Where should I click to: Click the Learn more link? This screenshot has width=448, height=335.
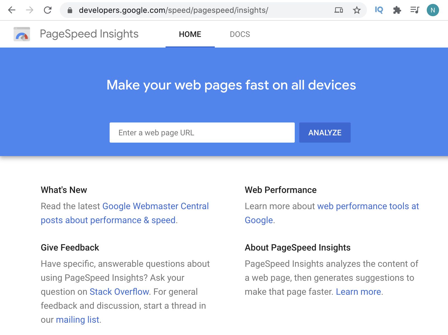pos(359,292)
